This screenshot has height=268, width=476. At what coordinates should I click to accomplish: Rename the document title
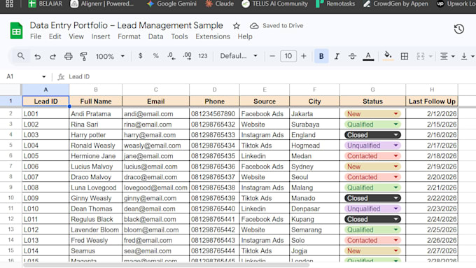pos(126,25)
